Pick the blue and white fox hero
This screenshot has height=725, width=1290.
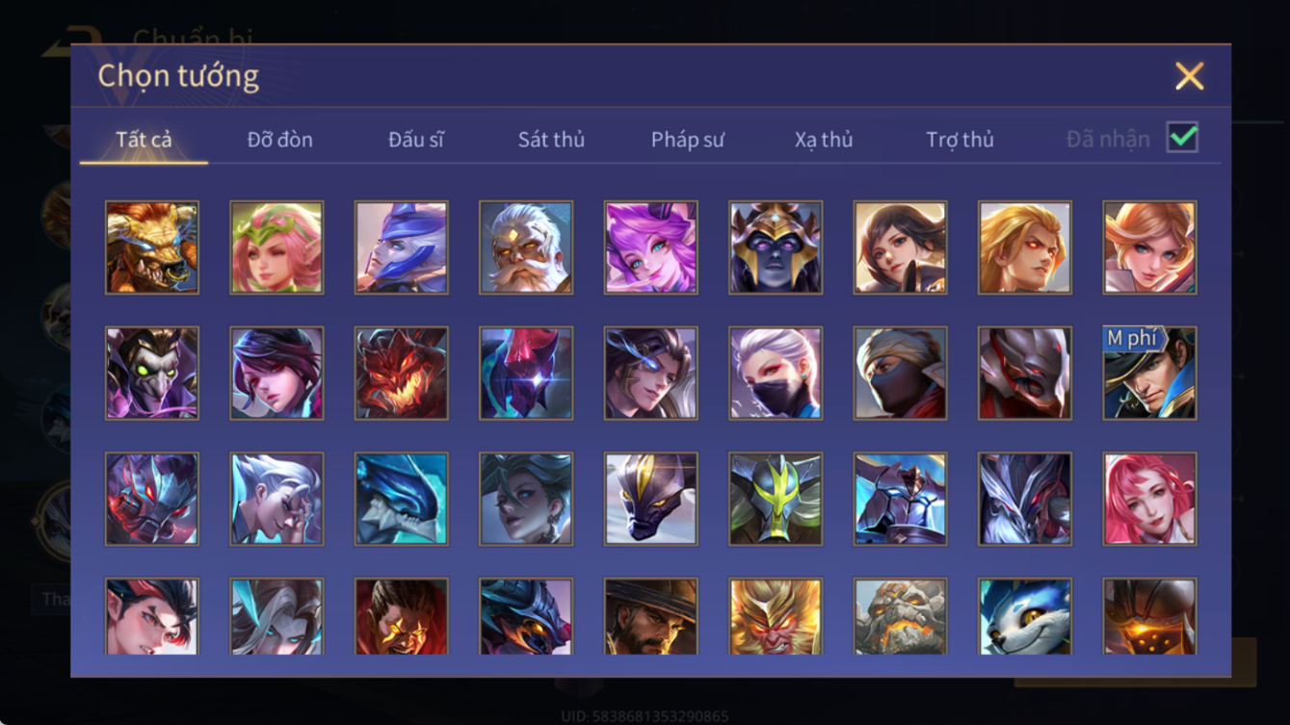(1025, 616)
